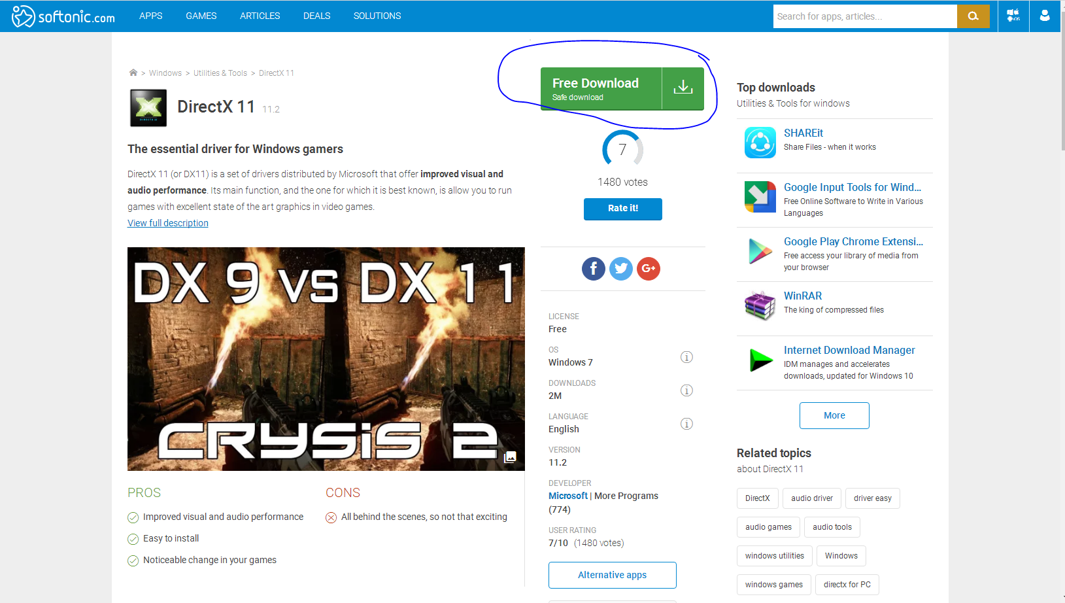Screen dimensions: 1065x603
Task: Click the Free Download button
Action: point(622,89)
